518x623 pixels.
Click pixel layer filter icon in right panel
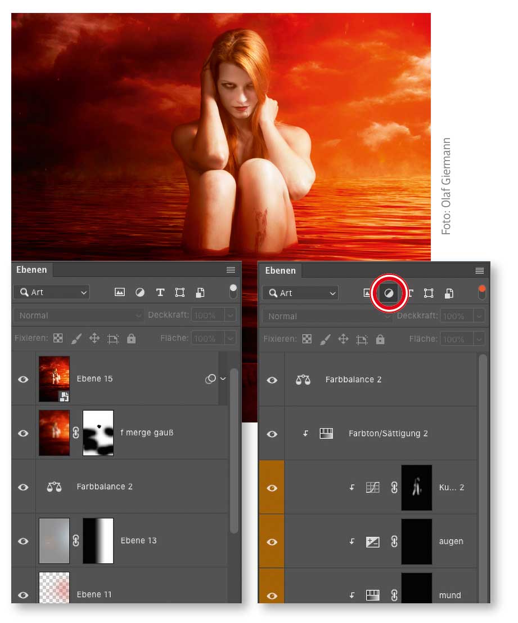pyautogui.click(x=367, y=293)
